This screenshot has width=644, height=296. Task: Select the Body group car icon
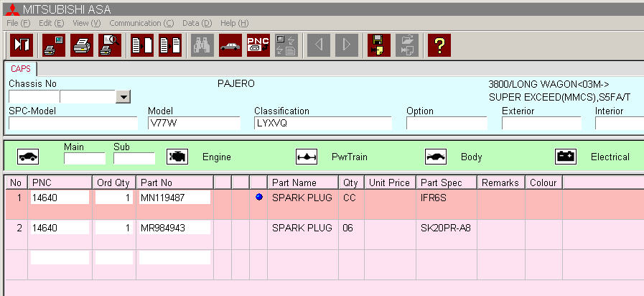[x=436, y=157]
